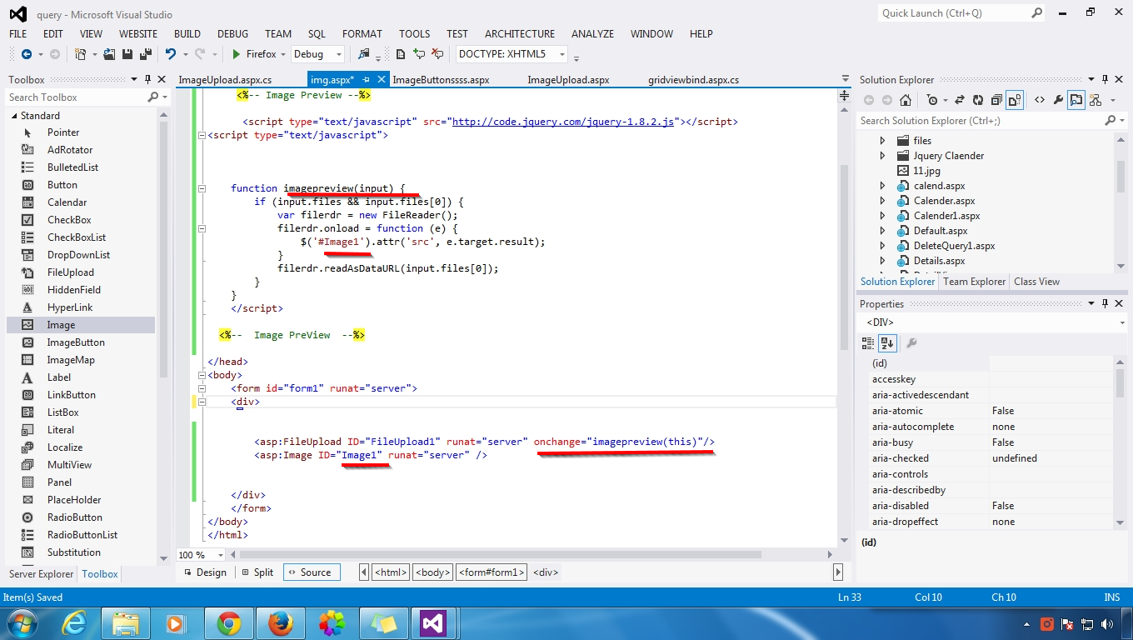
Task: Click Sync with Active Document in Solution Explorer
Action: coord(959,100)
